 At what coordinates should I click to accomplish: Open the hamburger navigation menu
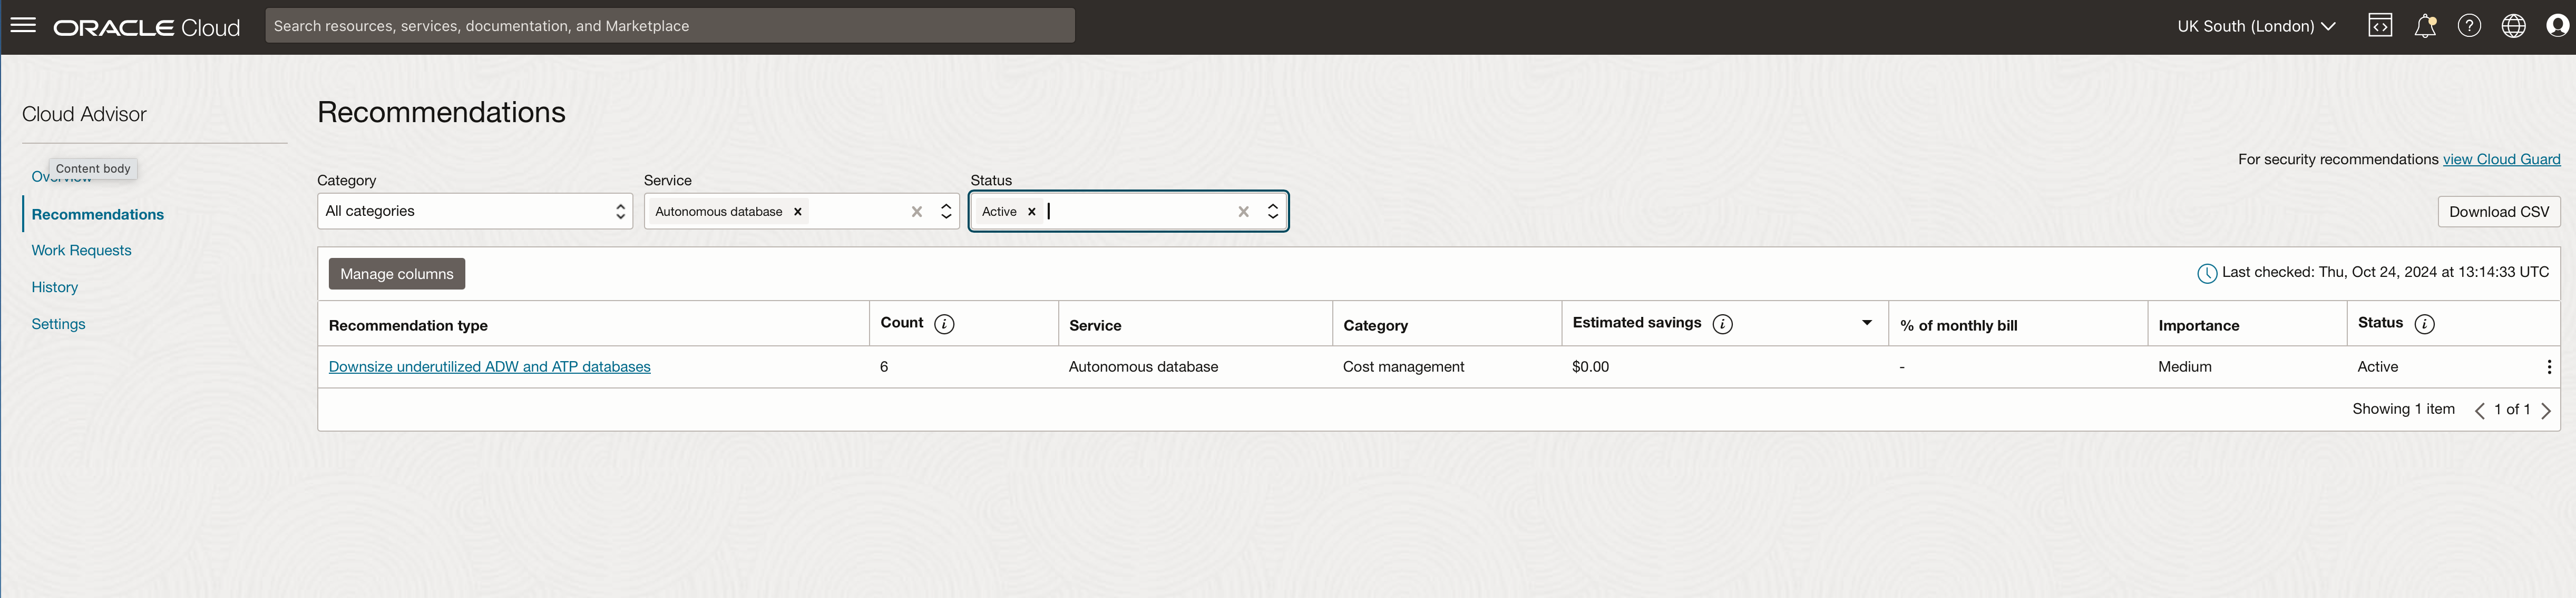(x=23, y=25)
